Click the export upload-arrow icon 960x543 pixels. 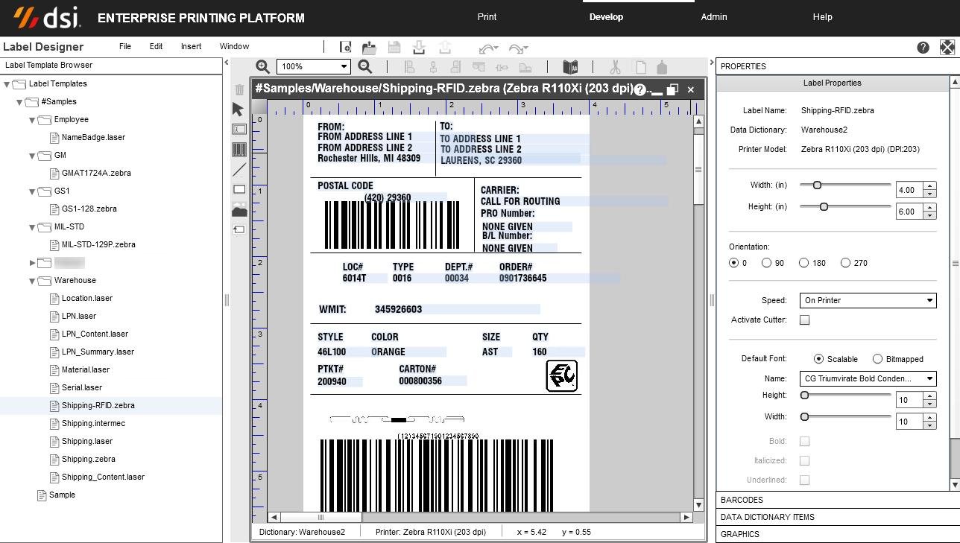click(x=444, y=47)
